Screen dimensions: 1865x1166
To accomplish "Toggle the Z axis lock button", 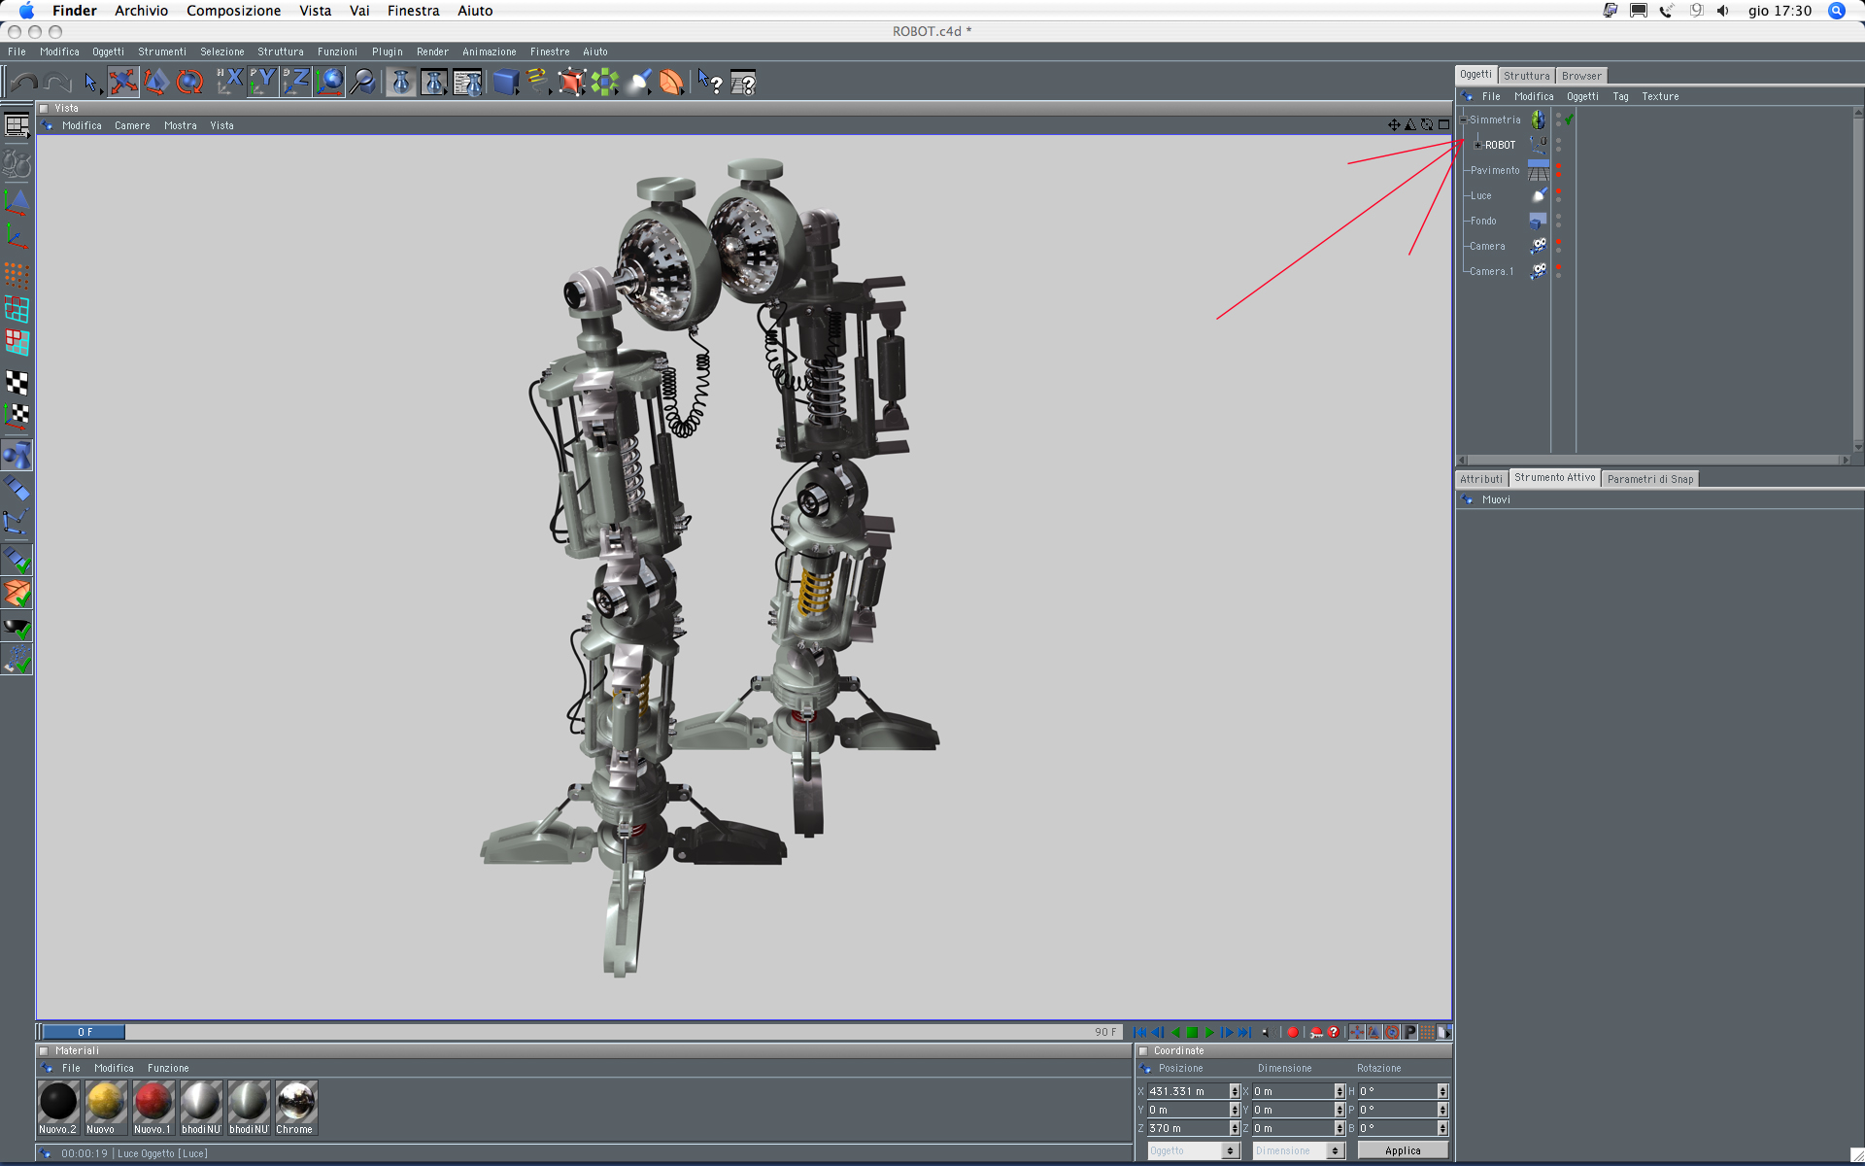I will click(295, 83).
